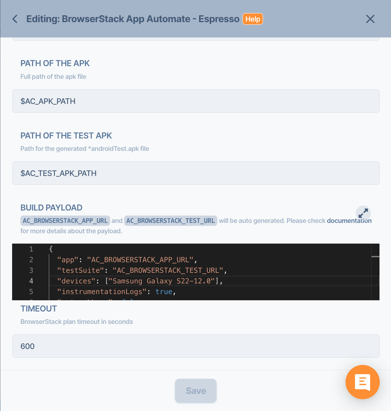Viewport: 391px width, 411px height.
Task: Click the instrumentationLogs true value
Action: point(164,292)
